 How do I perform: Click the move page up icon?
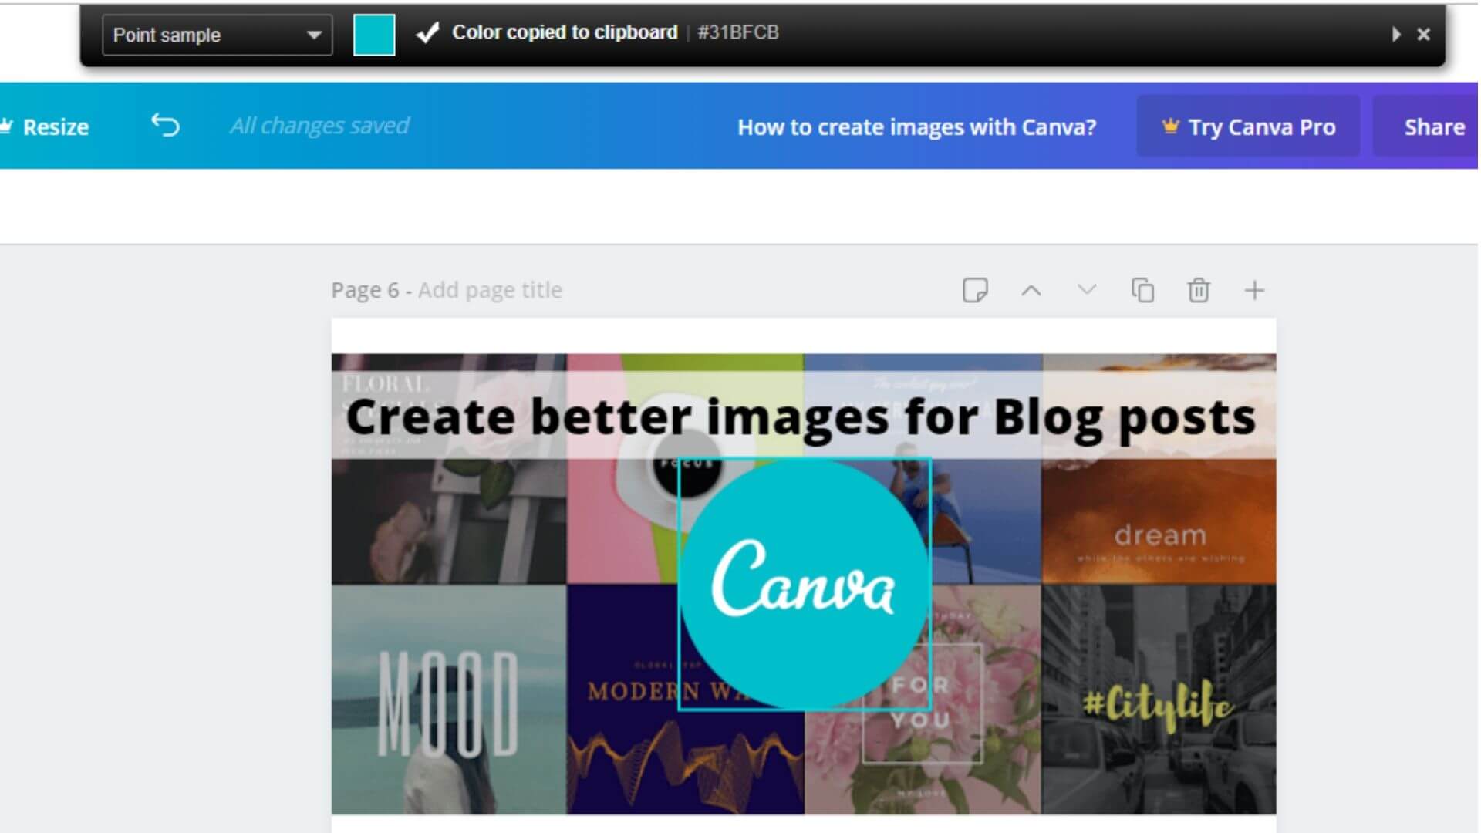[x=1030, y=290]
